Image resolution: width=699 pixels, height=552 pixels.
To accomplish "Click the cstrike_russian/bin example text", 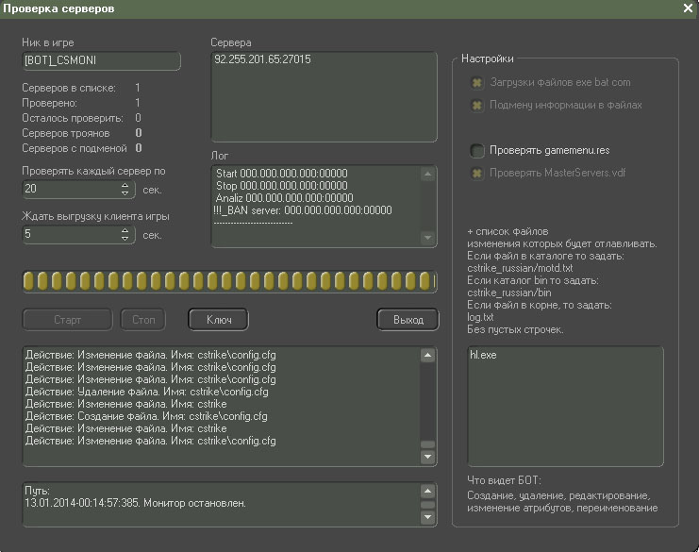I will (x=509, y=293).
